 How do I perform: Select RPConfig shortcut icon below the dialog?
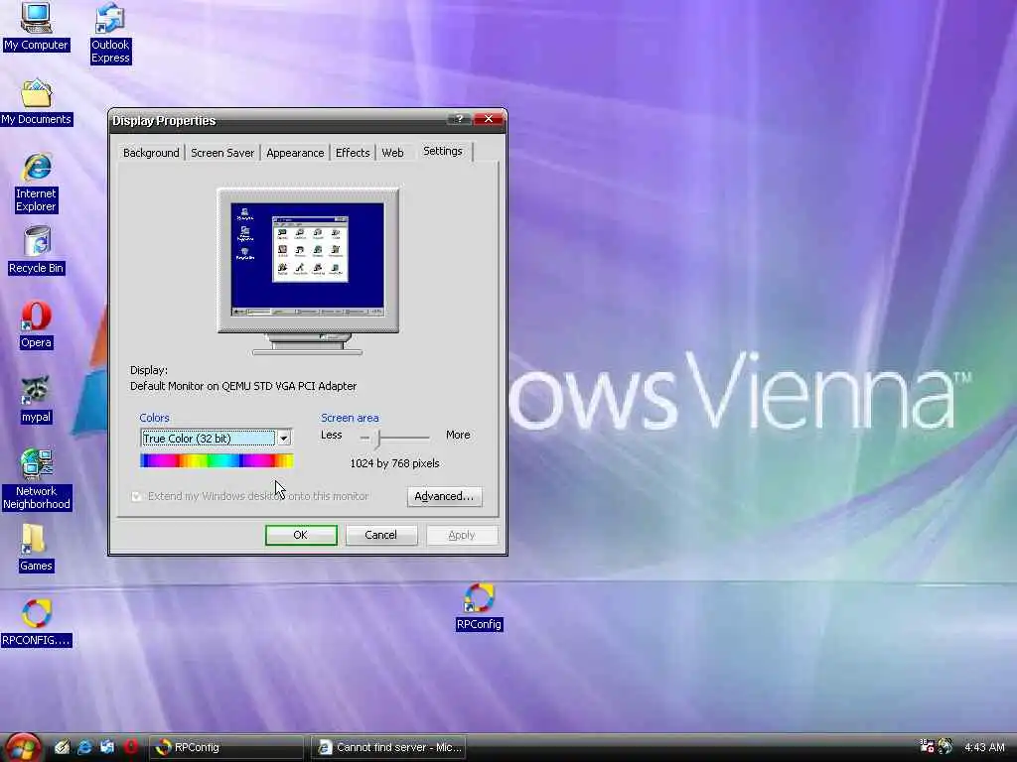point(480,607)
